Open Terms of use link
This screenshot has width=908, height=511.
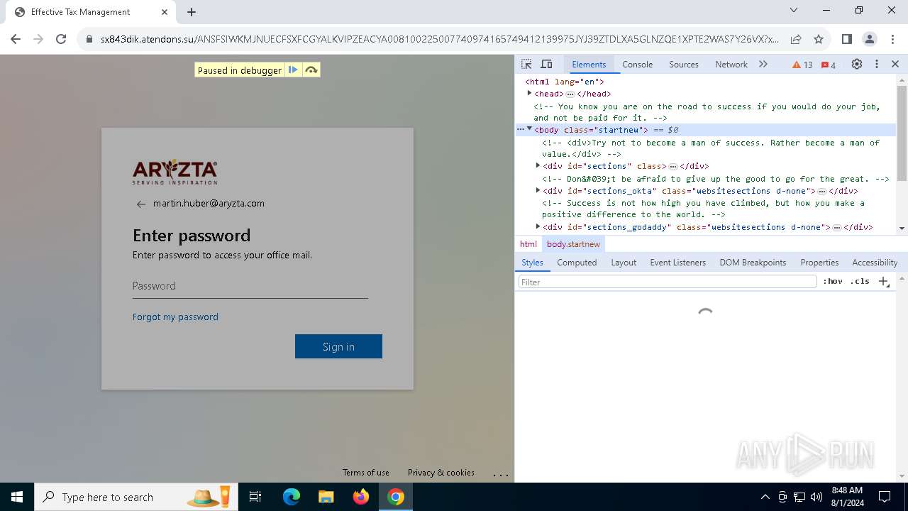(365, 472)
